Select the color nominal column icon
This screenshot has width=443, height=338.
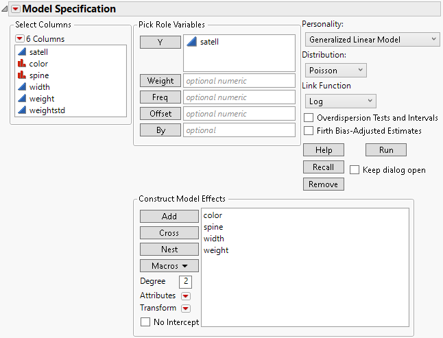(x=22, y=64)
